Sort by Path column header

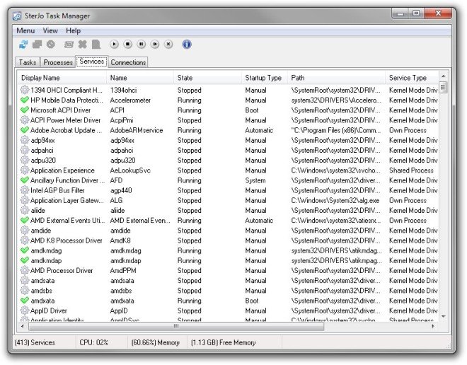336,78
